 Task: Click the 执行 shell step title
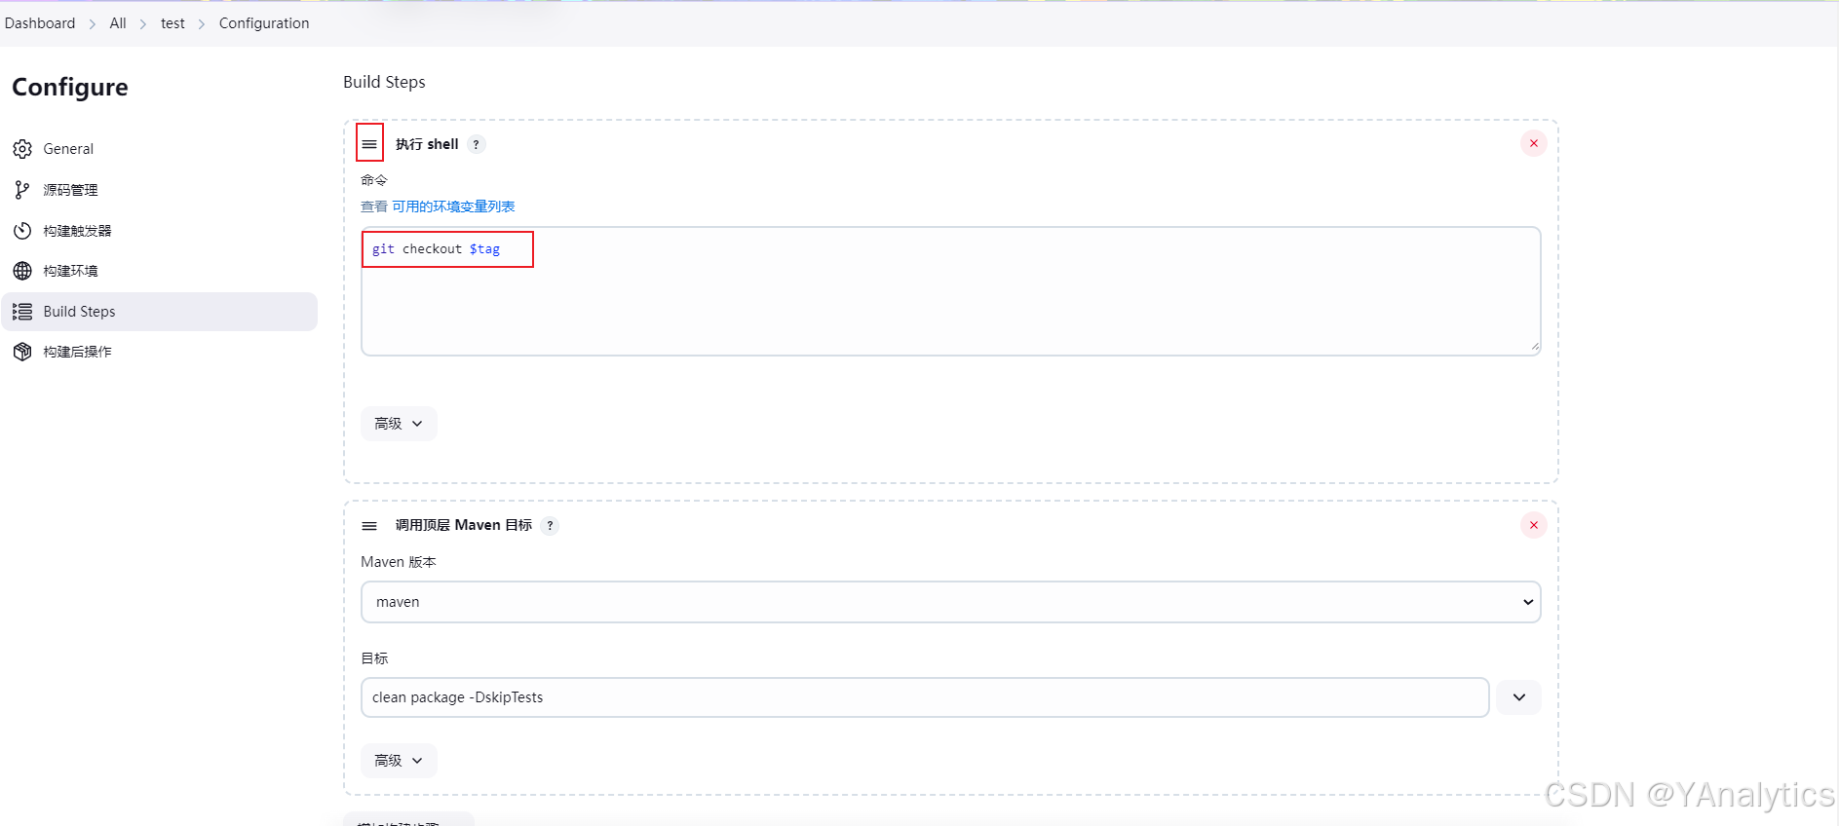pos(427,144)
